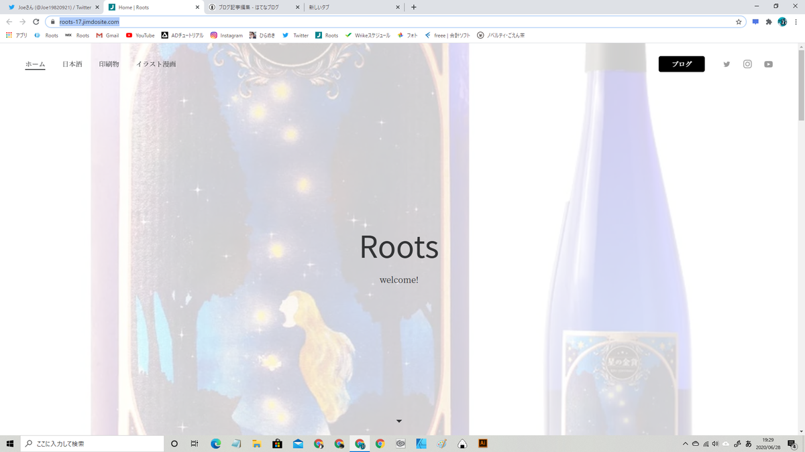Open Task View on taskbar
Viewport: 805px width, 452px height.
click(x=195, y=443)
